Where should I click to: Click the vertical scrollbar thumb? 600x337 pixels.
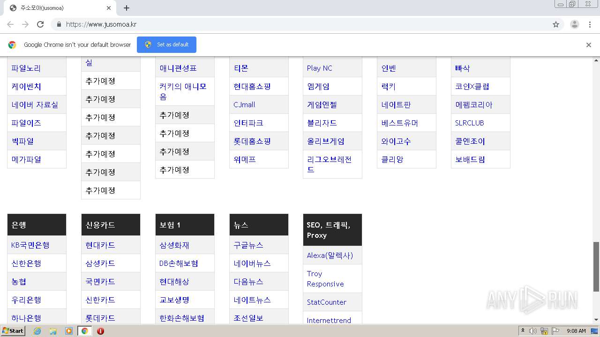coord(596,266)
